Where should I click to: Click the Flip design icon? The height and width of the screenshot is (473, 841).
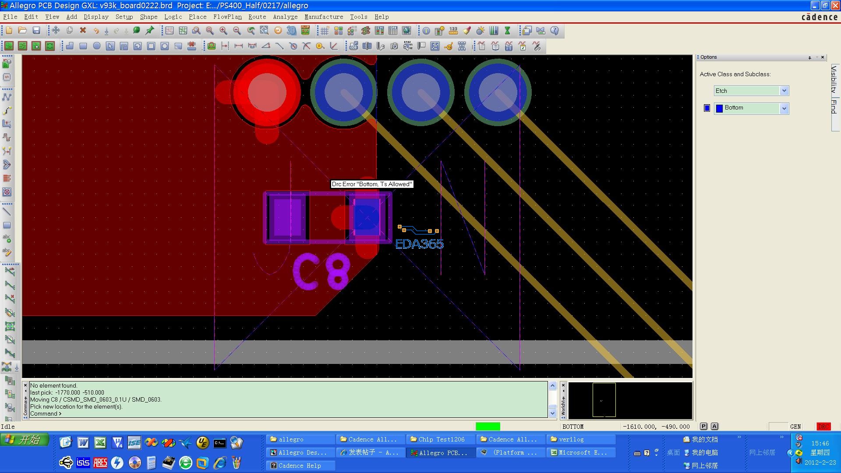[305, 31]
